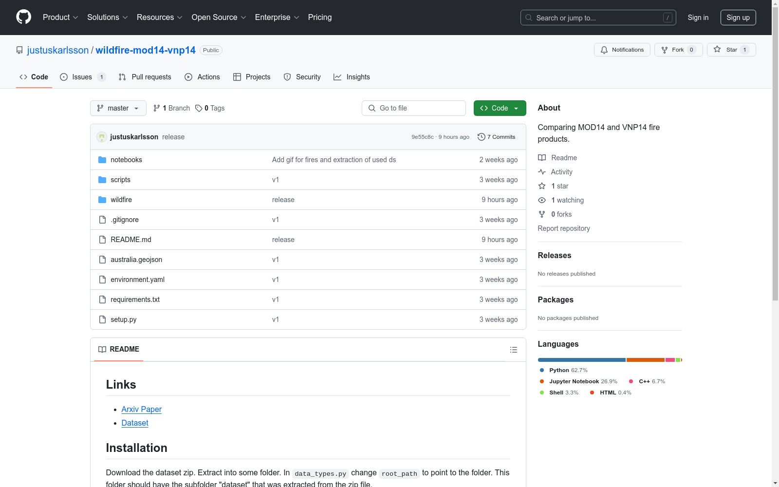Expand the Resources menu

coord(159,17)
